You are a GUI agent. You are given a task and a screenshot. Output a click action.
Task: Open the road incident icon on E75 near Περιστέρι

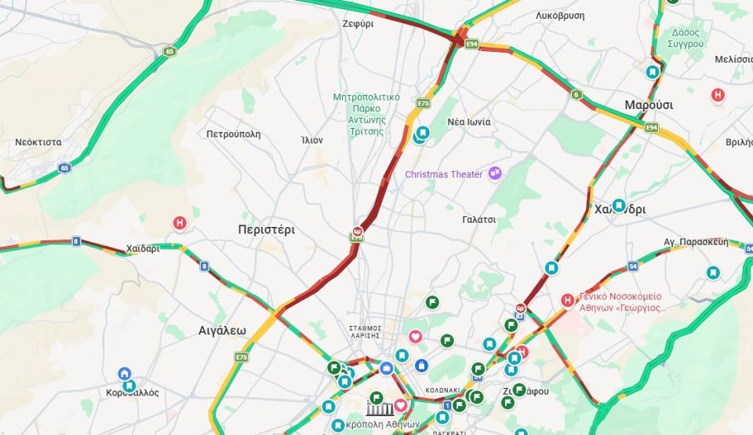click(x=358, y=231)
